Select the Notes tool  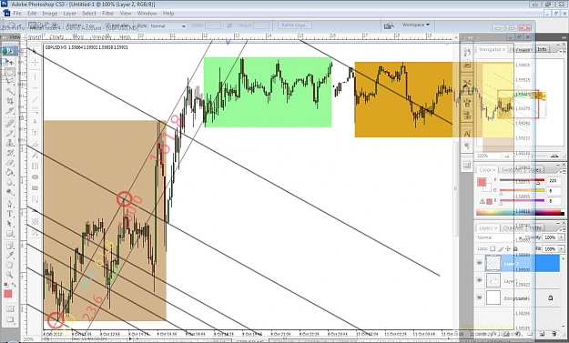[x=9, y=245]
